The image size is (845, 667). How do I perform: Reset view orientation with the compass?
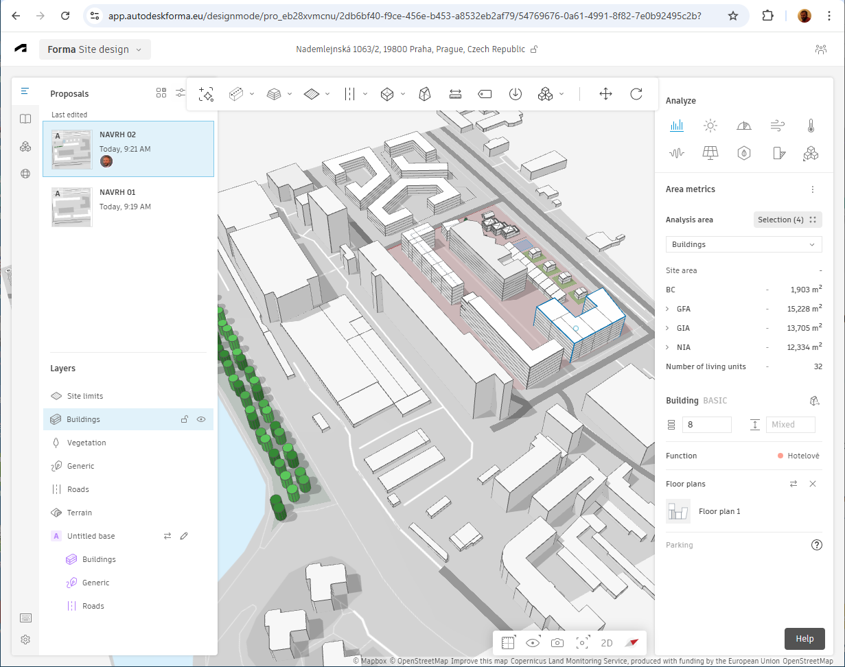[x=632, y=643]
